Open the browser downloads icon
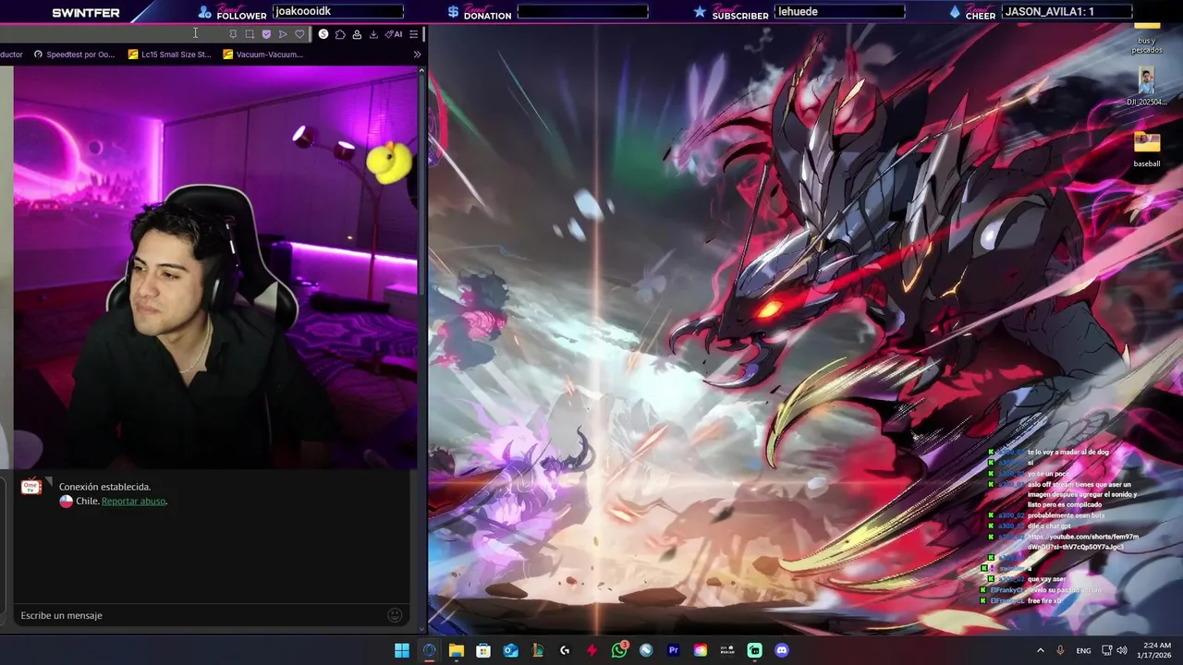The image size is (1183, 665). 373,34
